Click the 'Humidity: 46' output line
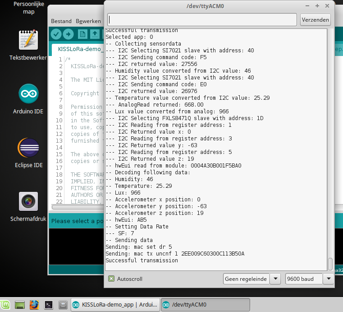The height and width of the screenshot is (312, 343). click(x=129, y=179)
